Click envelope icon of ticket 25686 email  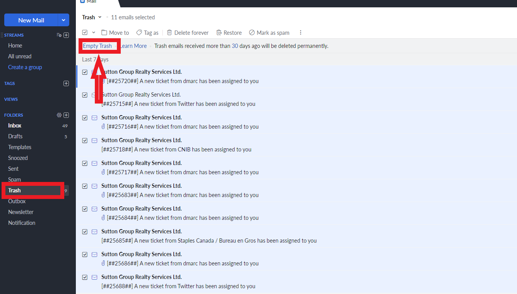tap(94, 255)
